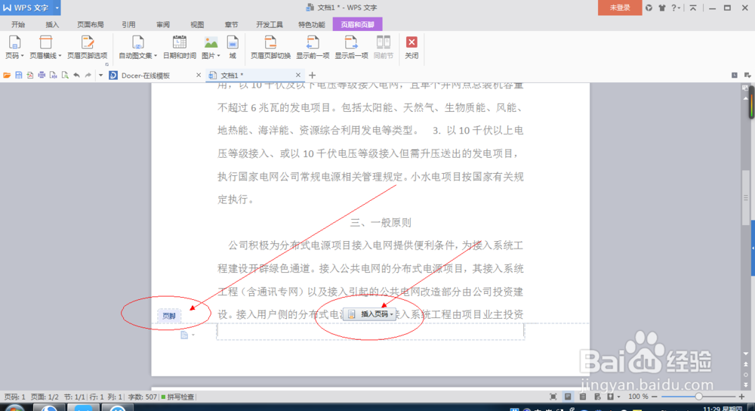Click inside the dashed footer input area

pyautogui.click(x=370, y=332)
